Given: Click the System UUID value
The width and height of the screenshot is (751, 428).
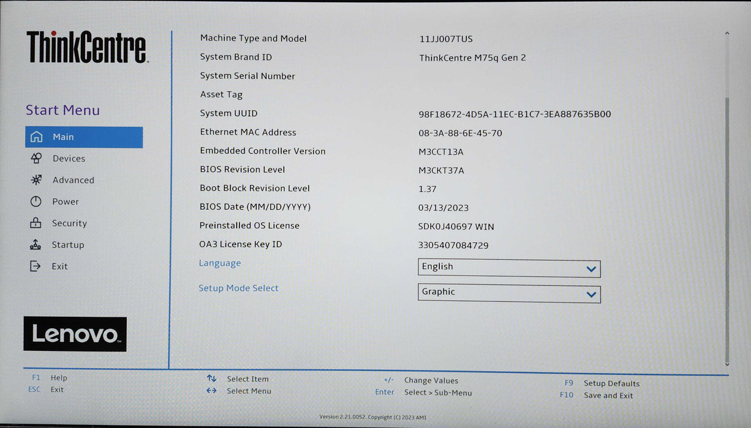Looking at the screenshot, I should 515,114.
